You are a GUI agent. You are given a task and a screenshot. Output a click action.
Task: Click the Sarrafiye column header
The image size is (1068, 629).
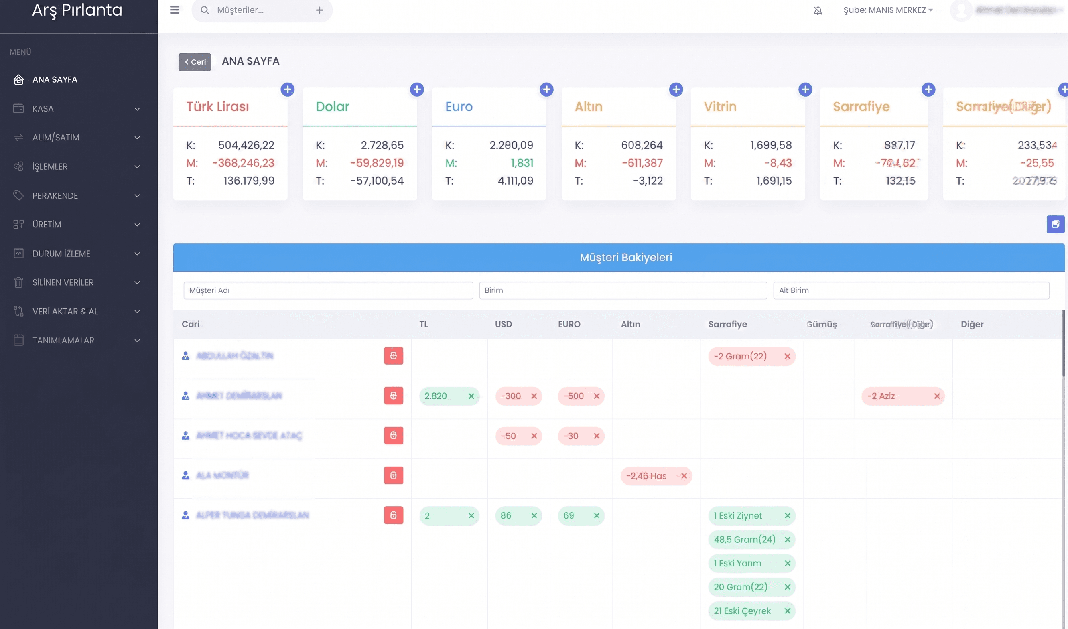coord(727,324)
